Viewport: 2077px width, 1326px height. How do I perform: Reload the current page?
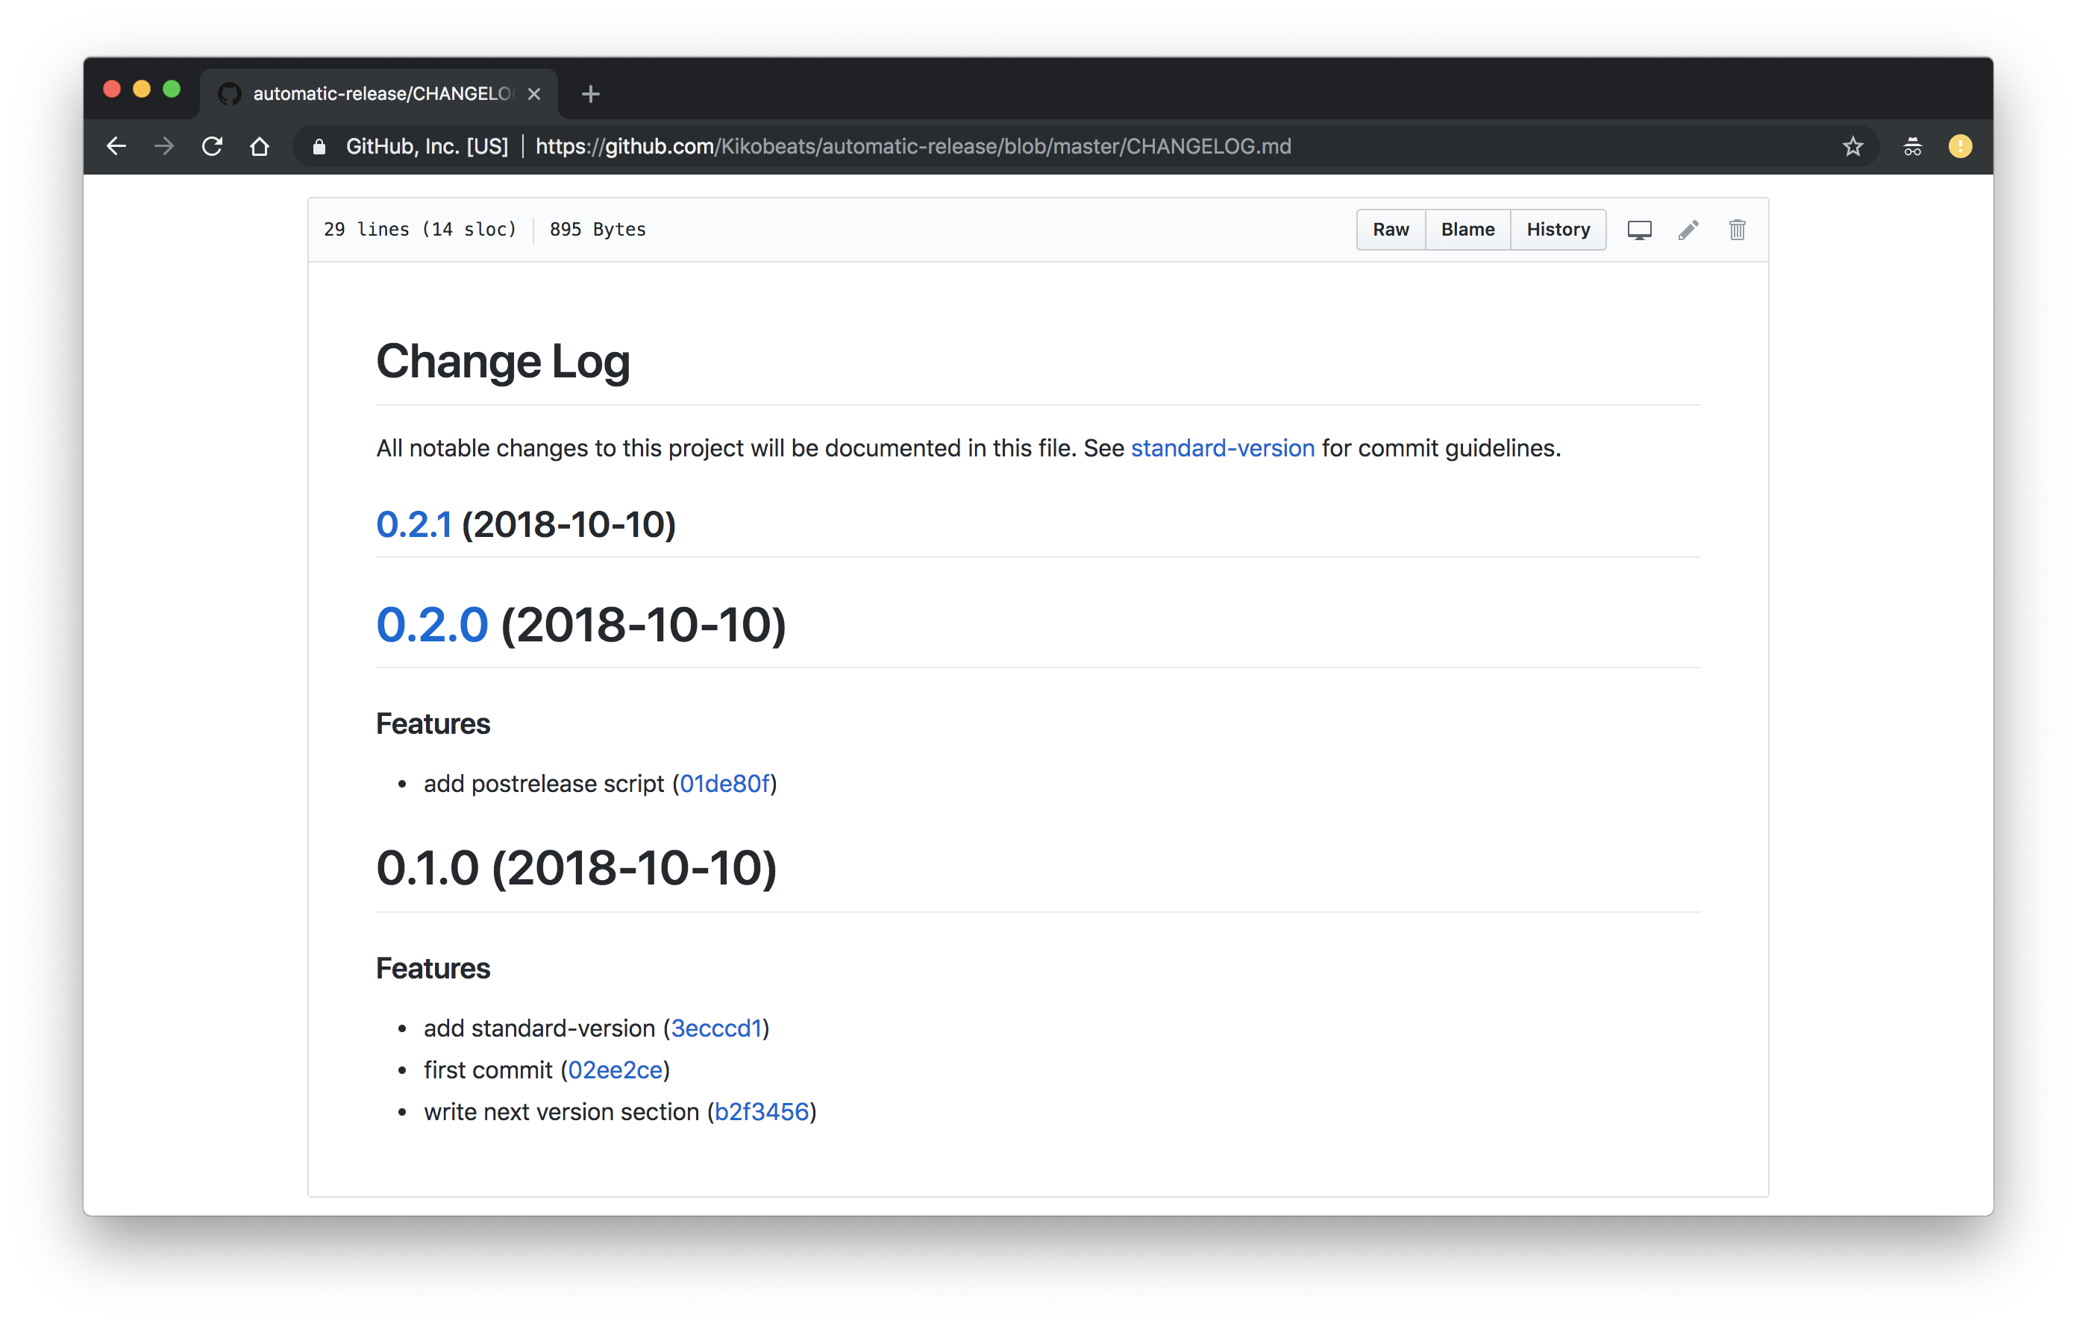(212, 147)
